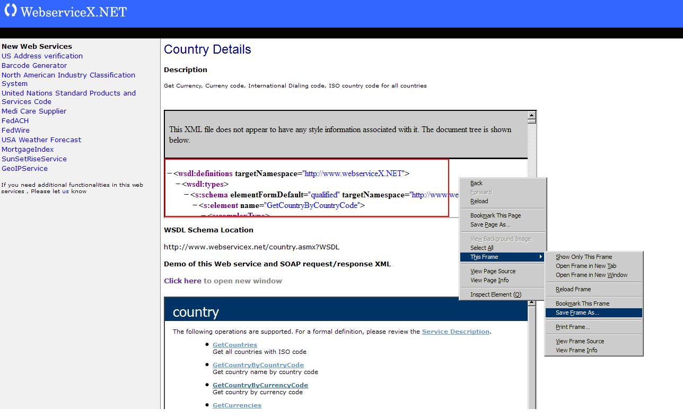
Task: Click the 'country' service banner heading
Action: coord(196,312)
